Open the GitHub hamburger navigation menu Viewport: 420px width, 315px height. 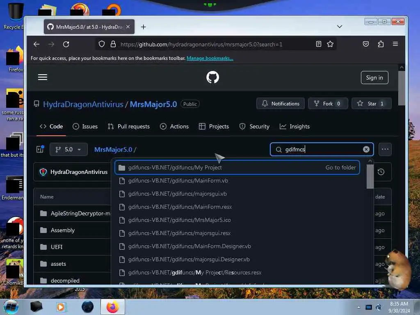pyautogui.click(x=43, y=78)
